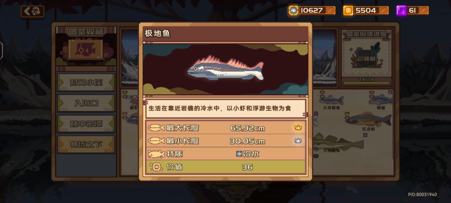
Task: Click the 14/14 collection progress bar
Action: [367, 83]
